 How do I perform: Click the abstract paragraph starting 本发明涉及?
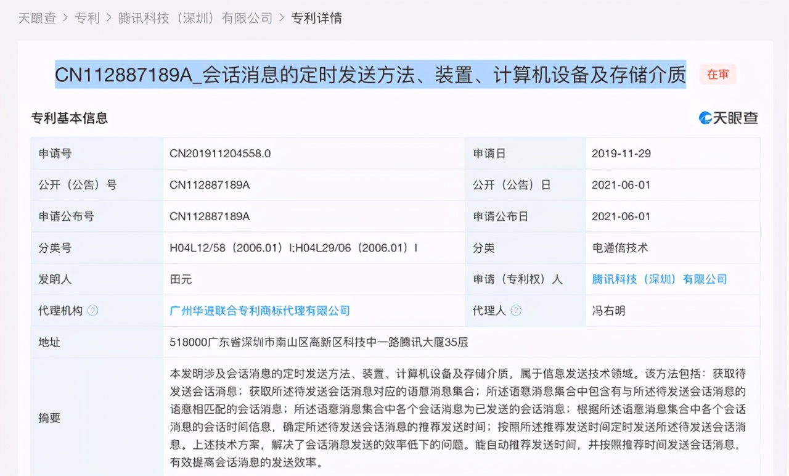coord(458,417)
